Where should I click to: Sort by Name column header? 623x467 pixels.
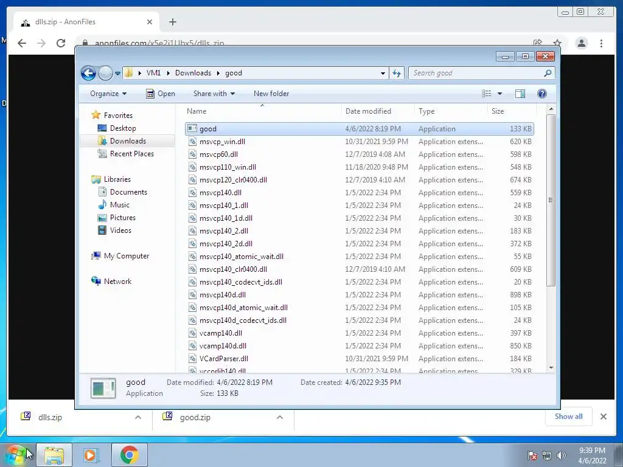click(262, 111)
